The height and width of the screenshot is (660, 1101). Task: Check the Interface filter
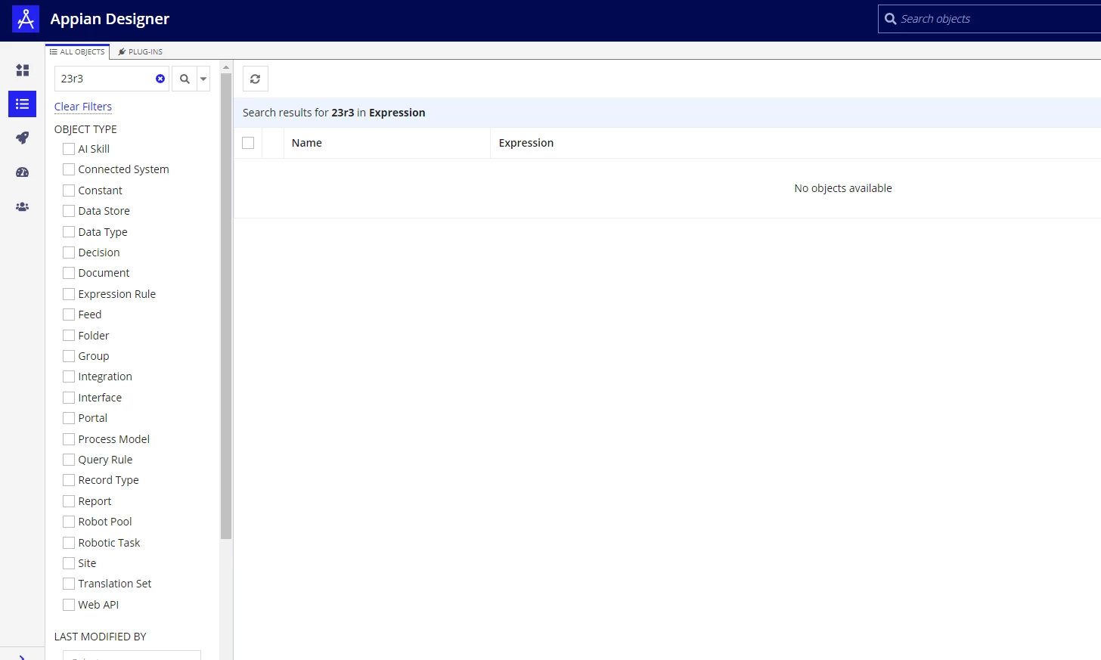pos(69,398)
